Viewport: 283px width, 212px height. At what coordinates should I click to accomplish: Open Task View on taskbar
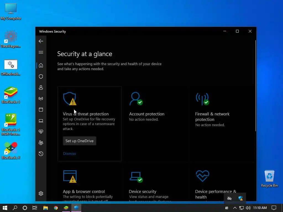click(35, 208)
